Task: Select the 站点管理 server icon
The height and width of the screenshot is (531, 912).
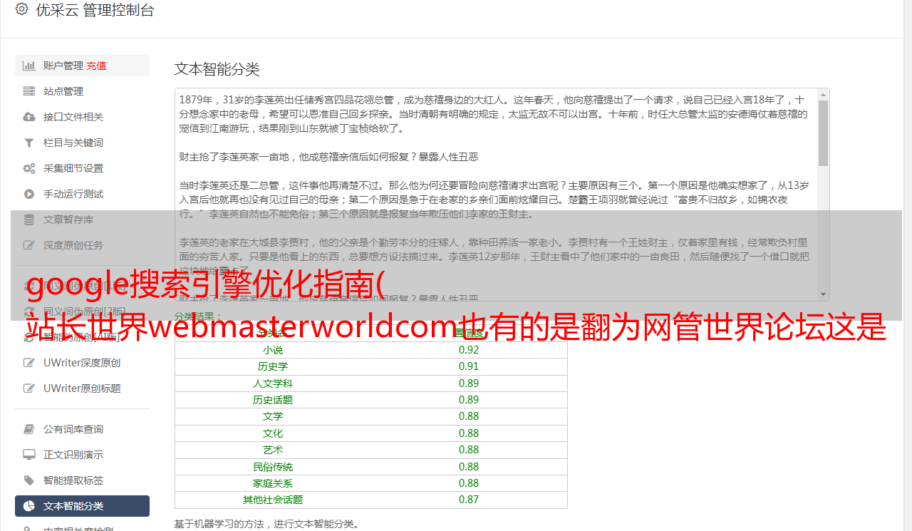Action: pos(29,91)
